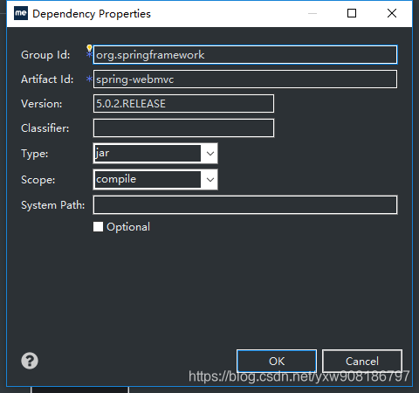Close the Dependency Properties dialog
Viewport: 419px width, 393px height.
point(392,13)
